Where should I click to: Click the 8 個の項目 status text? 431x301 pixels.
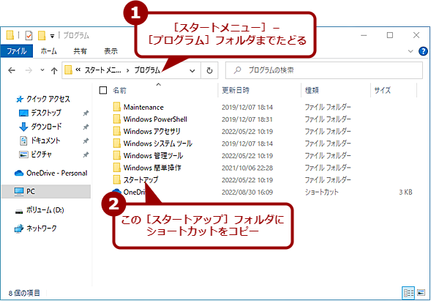(24, 293)
